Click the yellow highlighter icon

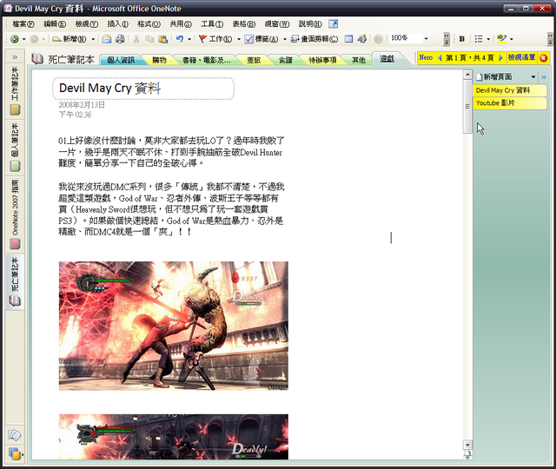click(x=502, y=38)
